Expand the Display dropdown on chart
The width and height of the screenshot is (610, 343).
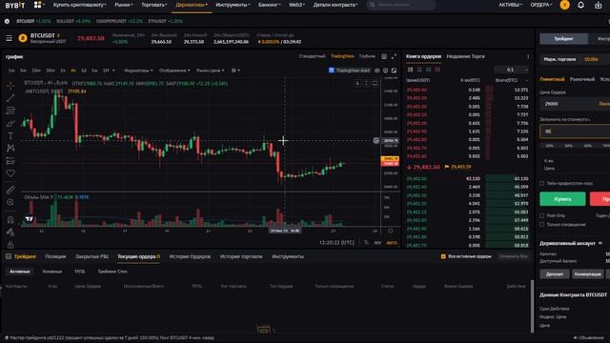[x=174, y=71]
